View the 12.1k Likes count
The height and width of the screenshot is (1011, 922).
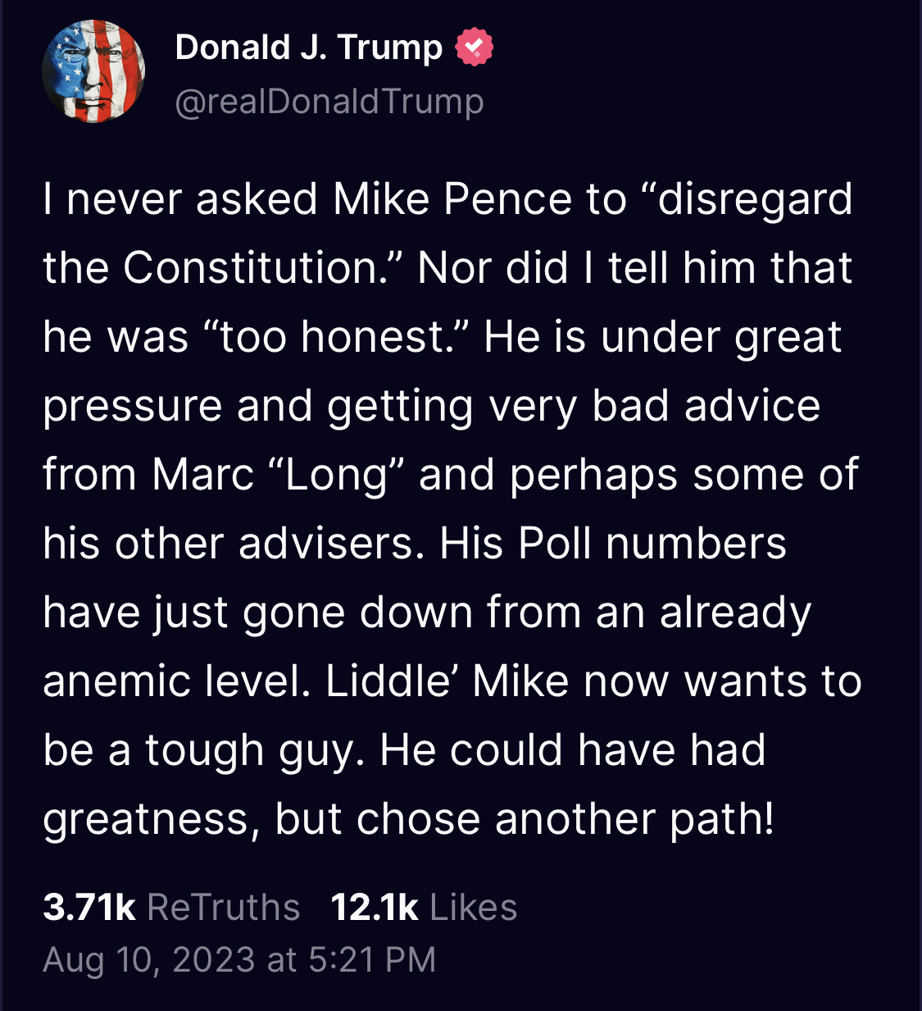coord(374,908)
